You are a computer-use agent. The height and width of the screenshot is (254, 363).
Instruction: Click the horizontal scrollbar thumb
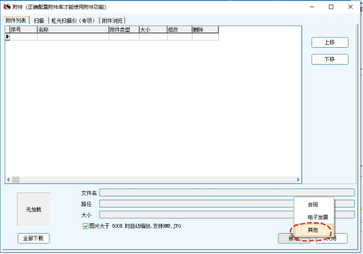[x=16, y=179]
